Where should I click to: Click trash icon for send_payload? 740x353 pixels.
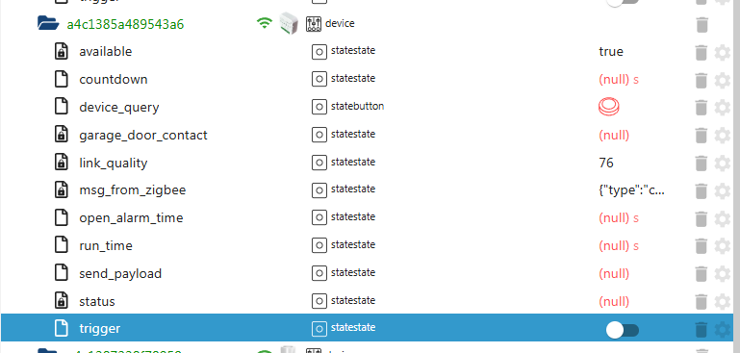(702, 274)
